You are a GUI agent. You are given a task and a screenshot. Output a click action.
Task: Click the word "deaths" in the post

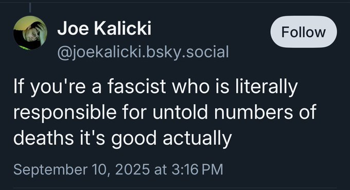(x=44, y=137)
